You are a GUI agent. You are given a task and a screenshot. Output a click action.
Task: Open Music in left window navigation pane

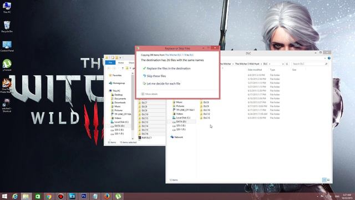(x=116, y=106)
